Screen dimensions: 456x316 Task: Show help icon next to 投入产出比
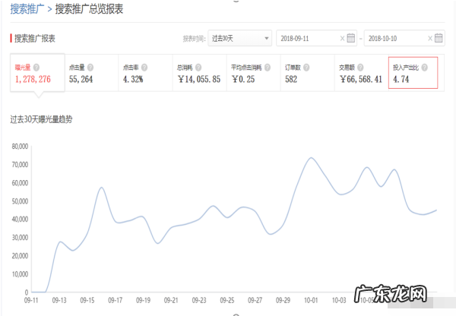pyautogui.click(x=425, y=68)
